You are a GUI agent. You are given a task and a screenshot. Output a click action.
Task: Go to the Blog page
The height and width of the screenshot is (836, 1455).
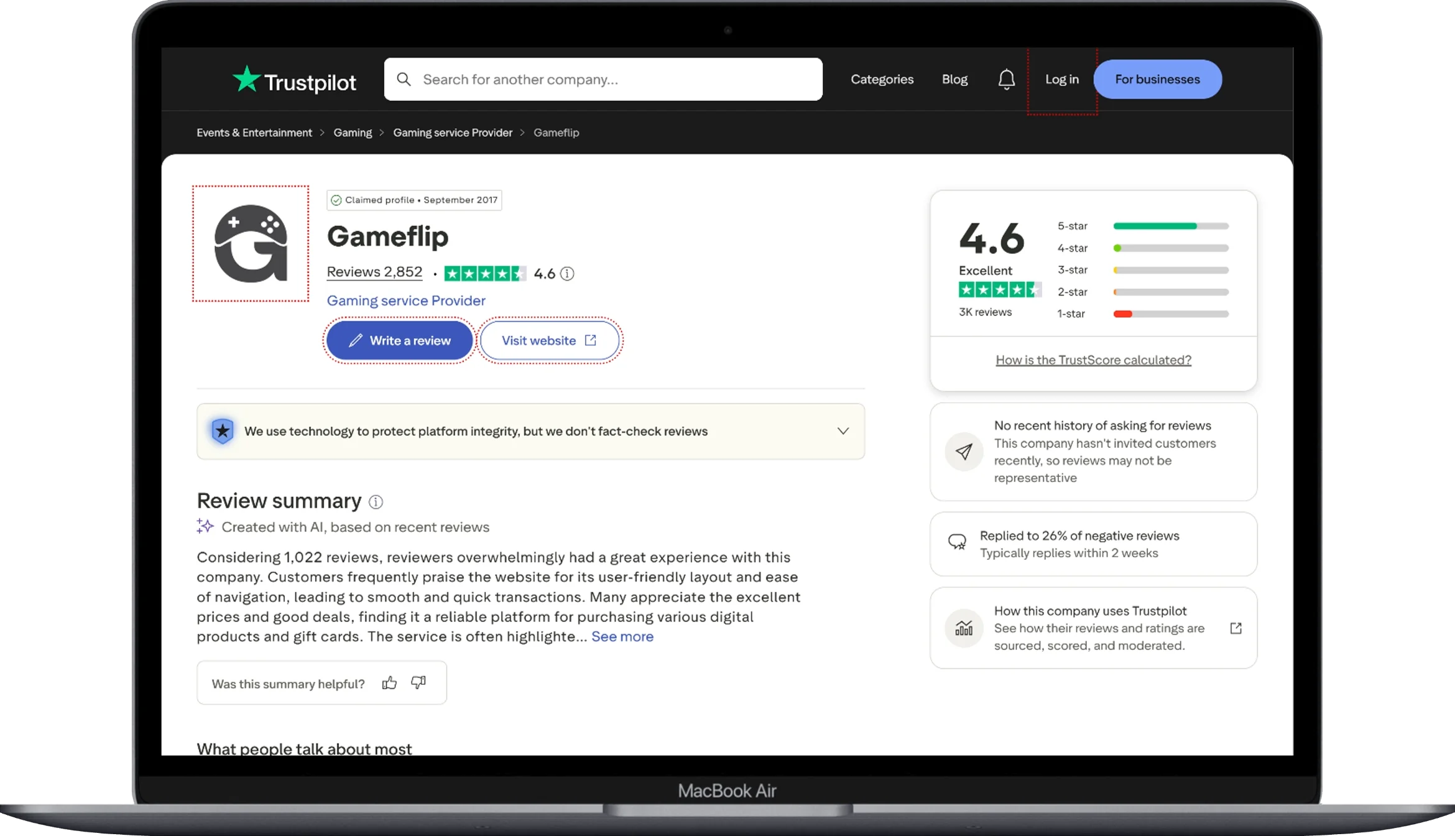tap(954, 79)
